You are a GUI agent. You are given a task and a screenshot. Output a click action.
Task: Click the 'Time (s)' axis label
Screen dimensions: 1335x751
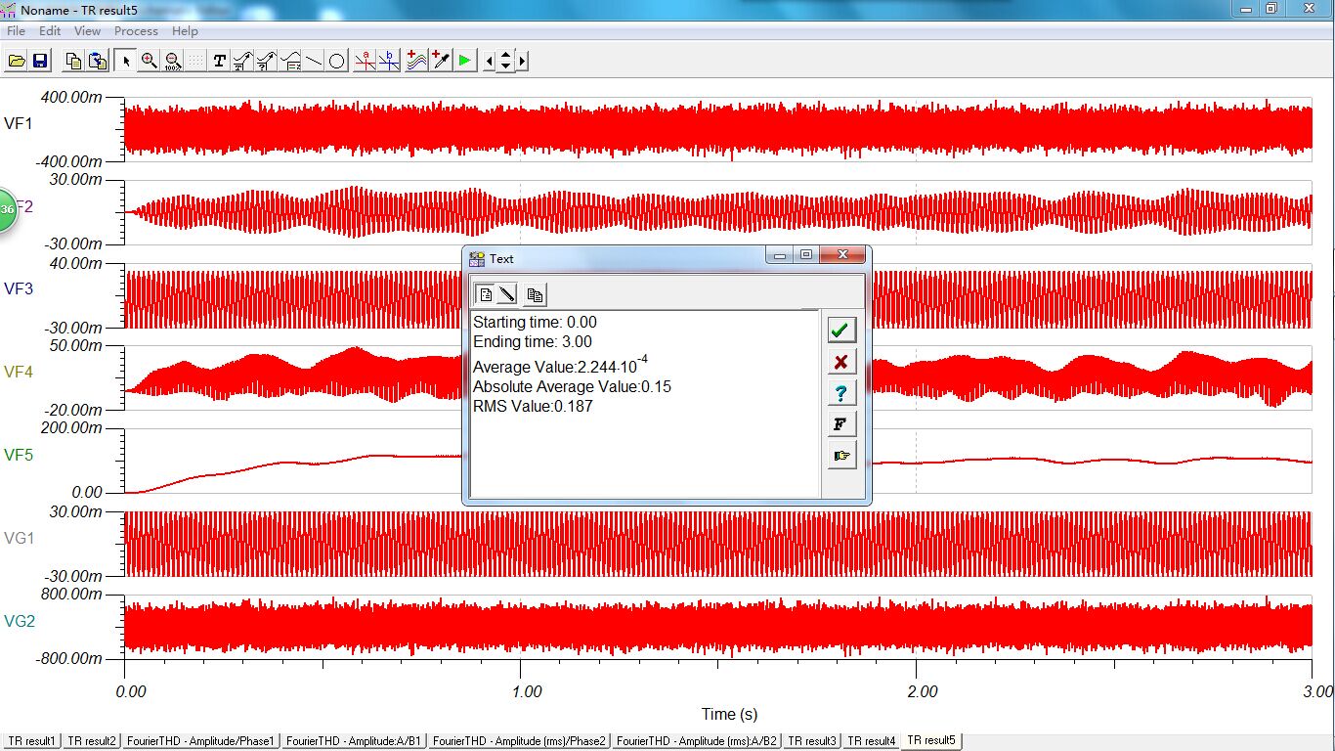click(x=729, y=714)
